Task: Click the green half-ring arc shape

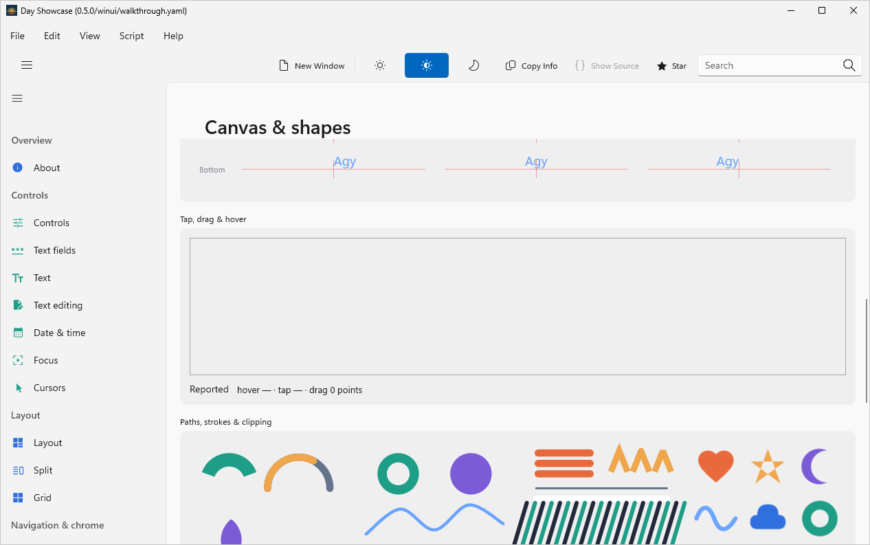Action: tap(229, 465)
